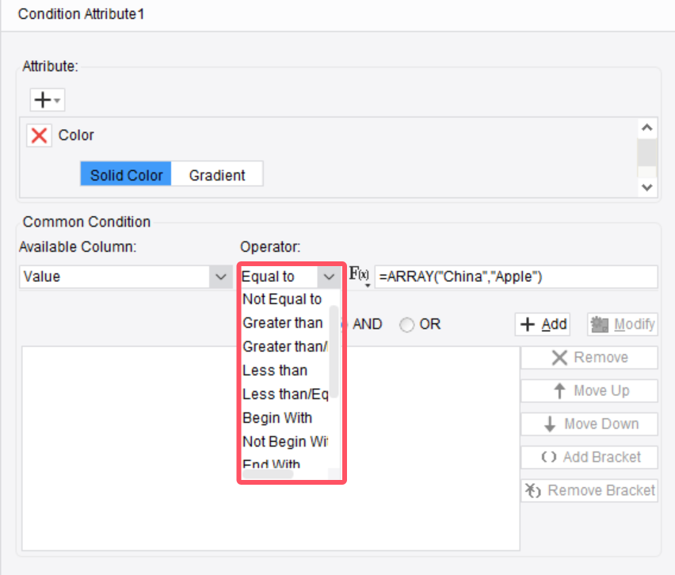675x575 pixels.
Task: Click the Add Bracket button
Action: click(589, 457)
